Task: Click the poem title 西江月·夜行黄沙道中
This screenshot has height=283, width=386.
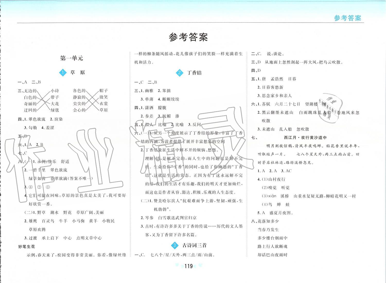Action: coord(305,138)
